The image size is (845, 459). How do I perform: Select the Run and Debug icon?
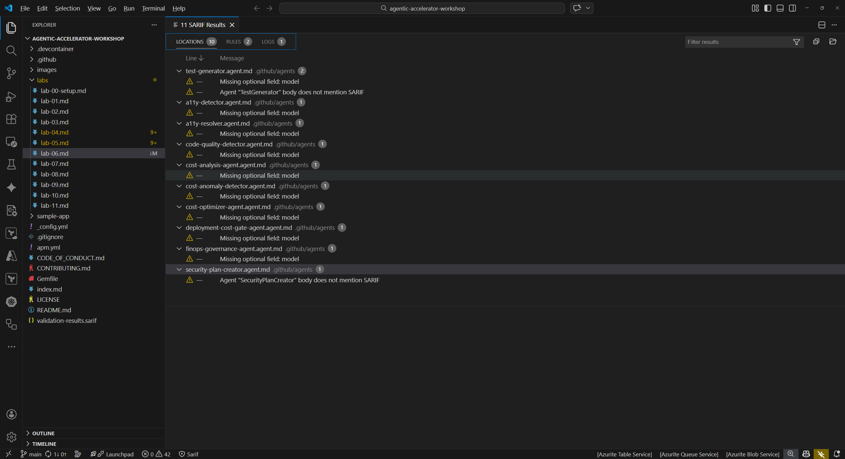coord(11,96)
